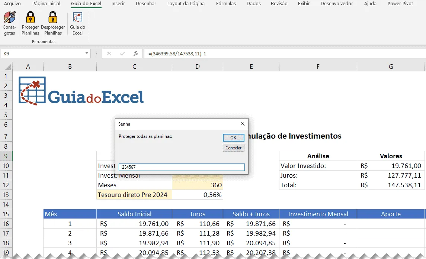Open the Layout da Página tab
Image resolution: width=426 pixels, height=259 pixels.
tap(186, 3)
